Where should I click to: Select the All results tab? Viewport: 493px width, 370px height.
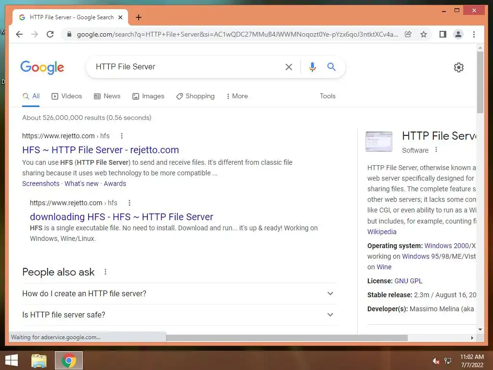[31, 96]
